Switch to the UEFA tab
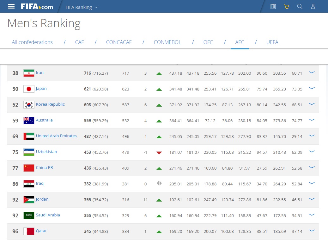 [x=272, y=42]
